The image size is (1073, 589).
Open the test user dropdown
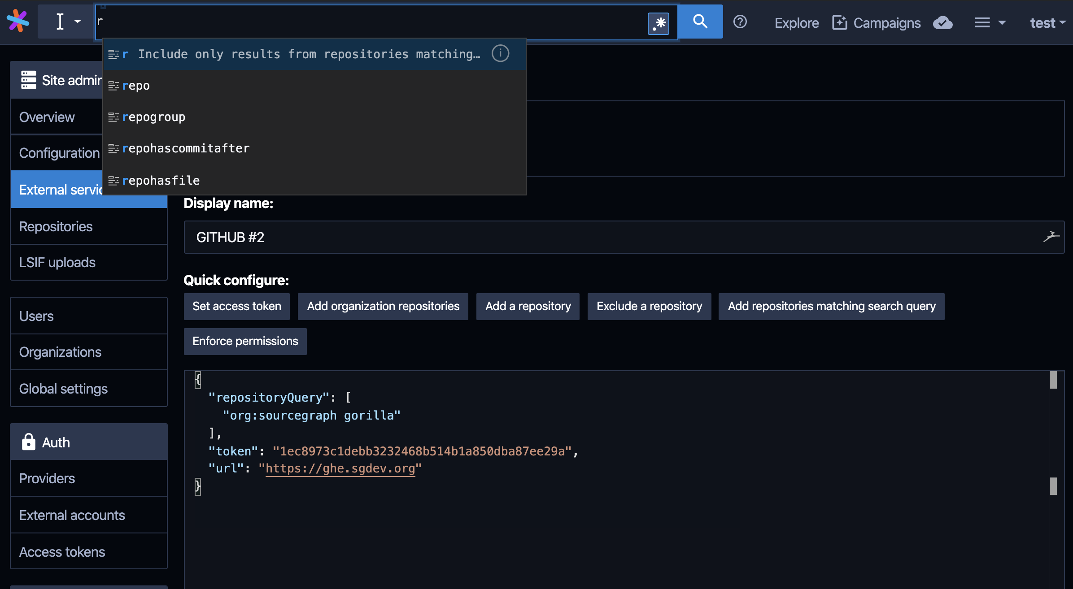[1047, 23]
